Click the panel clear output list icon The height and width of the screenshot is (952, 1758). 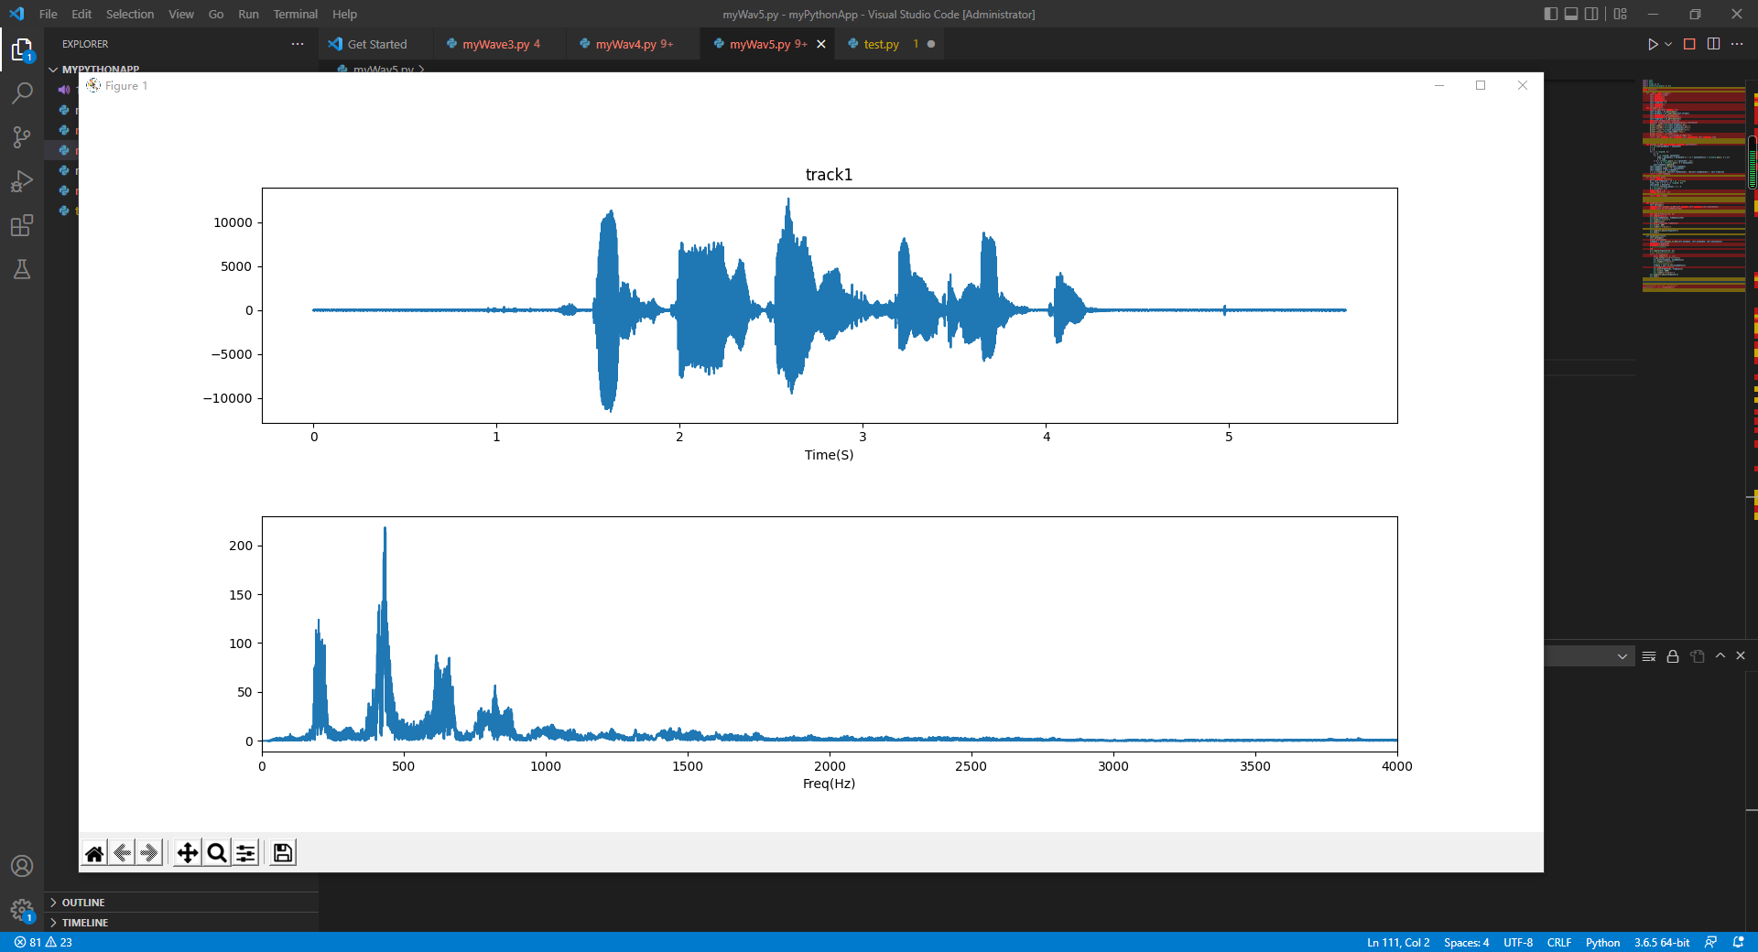(x=1649, y=656)
